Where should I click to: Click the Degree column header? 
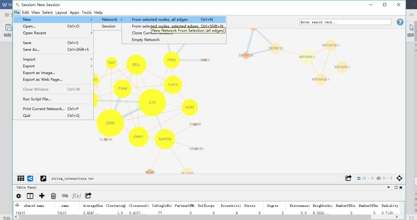pyautogui.click(x=273, y=206)
